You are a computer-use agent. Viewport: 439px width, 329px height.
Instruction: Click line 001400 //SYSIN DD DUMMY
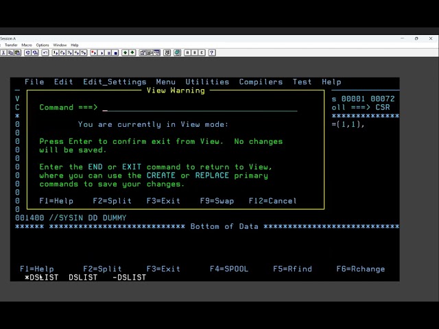point(71,218)
